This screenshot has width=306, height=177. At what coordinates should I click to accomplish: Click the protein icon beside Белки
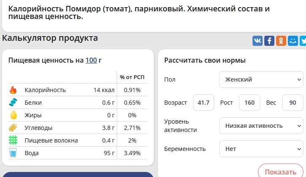(13, 103)
